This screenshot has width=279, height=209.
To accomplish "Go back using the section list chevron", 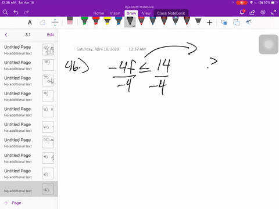I will [6, 35].
